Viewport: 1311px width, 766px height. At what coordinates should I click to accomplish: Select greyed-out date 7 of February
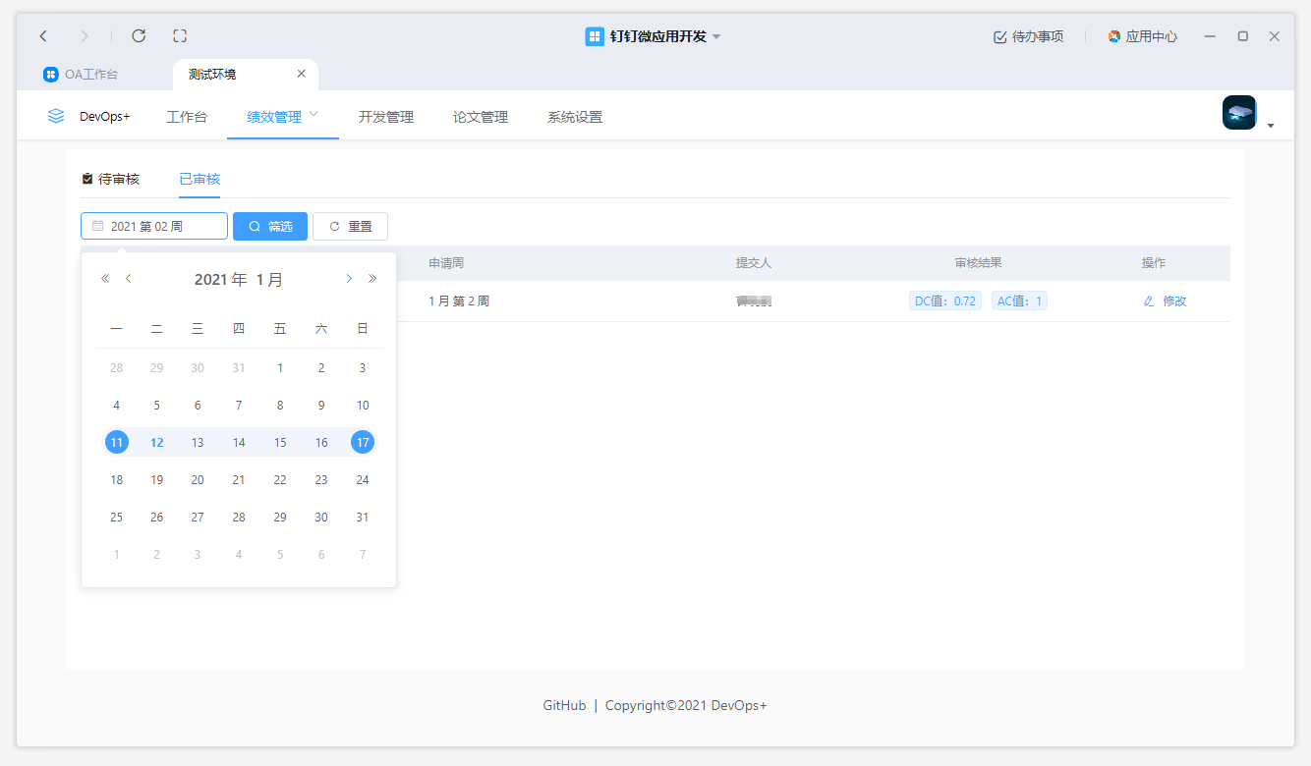pyautogui.click(x=363, y=555)
